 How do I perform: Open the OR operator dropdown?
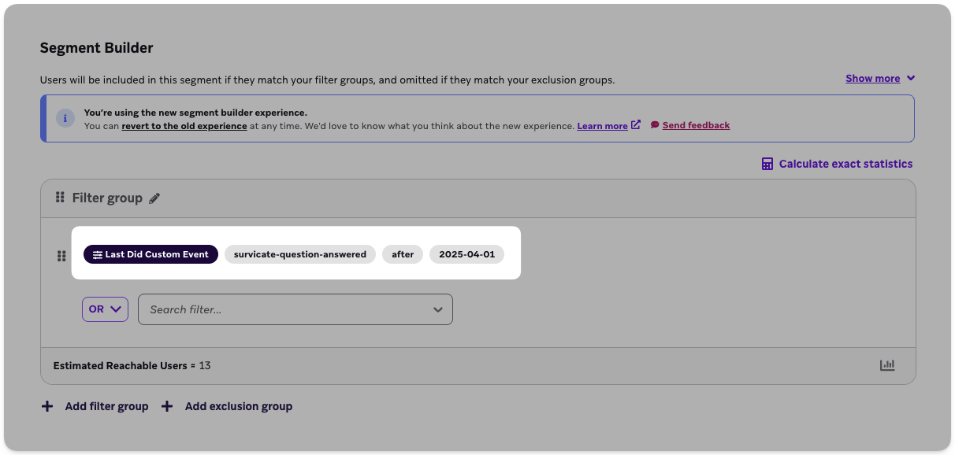(x=105, y=309)
